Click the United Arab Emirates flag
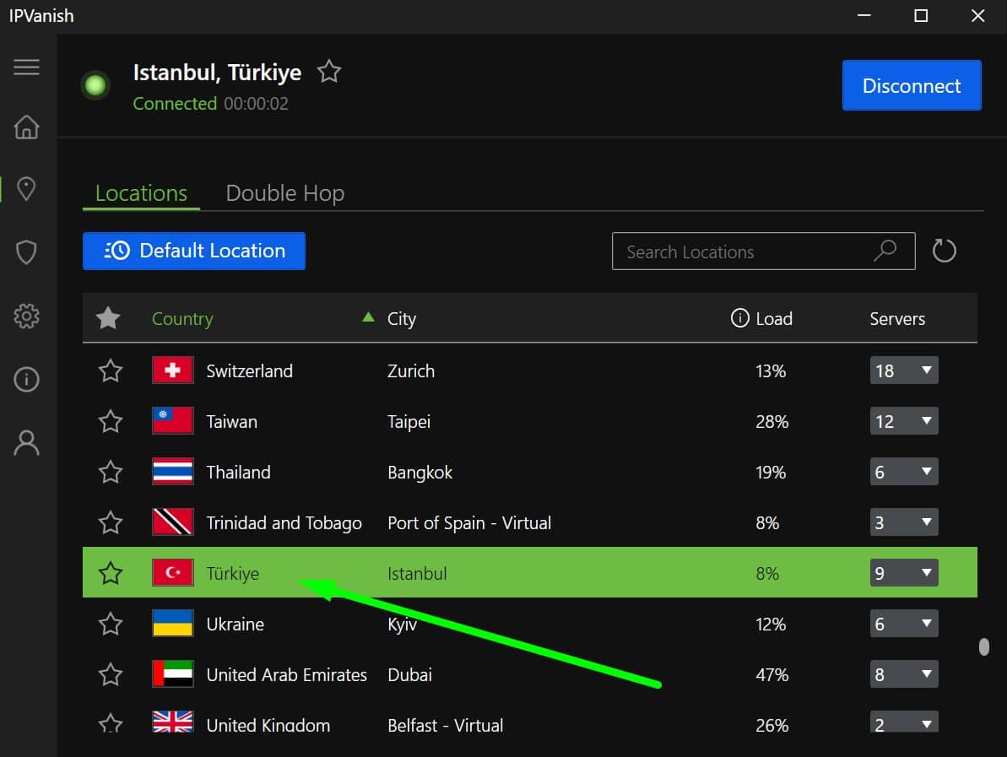This screenshot has height=757, width=1007. (173, 674)
